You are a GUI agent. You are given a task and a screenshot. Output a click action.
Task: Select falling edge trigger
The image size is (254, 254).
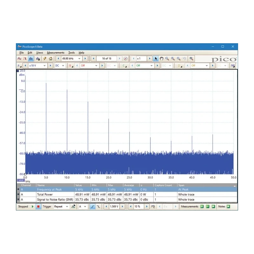[98, 207]
